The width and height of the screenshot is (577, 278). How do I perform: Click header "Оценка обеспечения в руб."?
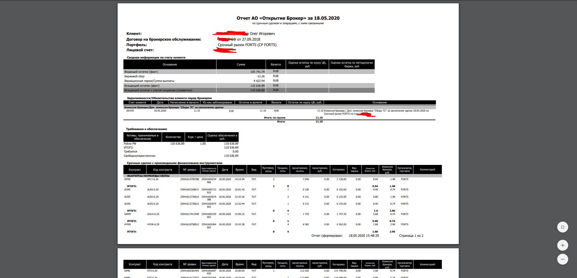(222, 137)
